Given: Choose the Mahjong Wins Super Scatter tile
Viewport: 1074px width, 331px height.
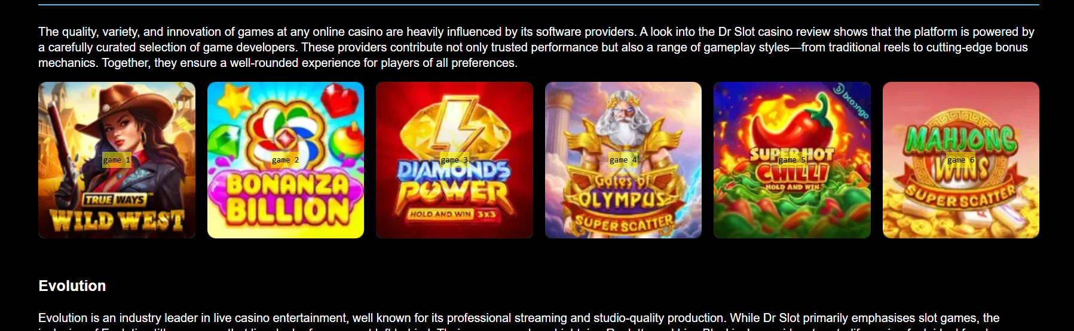Looking at the screenshot, I should (961, 160).
